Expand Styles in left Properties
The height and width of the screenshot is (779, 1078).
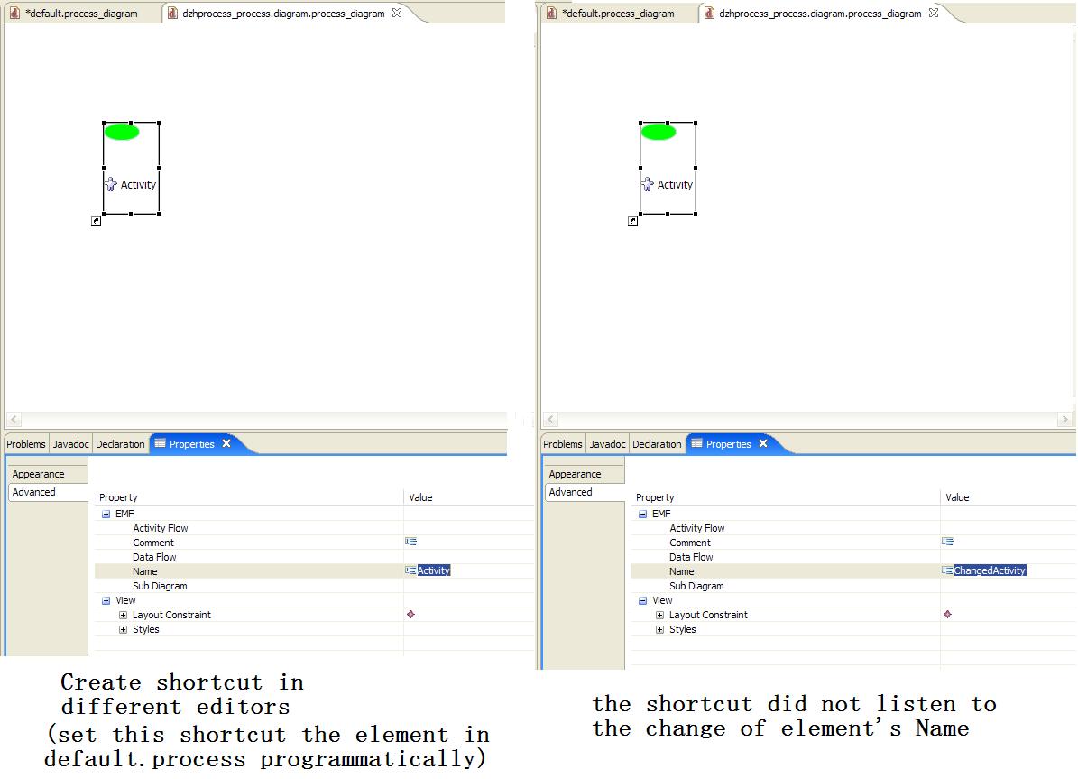click(x=123, y=630)
